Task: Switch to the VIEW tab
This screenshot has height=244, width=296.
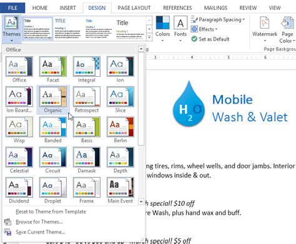Action: click(275, 8)
